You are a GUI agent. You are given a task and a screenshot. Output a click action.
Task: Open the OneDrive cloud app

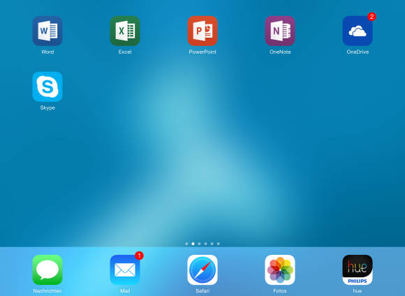tap(358, 31)
